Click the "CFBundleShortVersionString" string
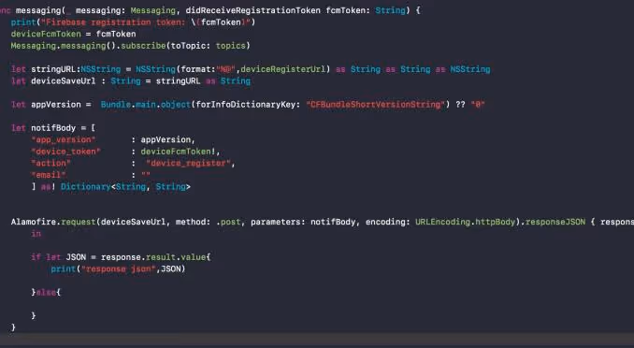 click(x=375, y=105)
